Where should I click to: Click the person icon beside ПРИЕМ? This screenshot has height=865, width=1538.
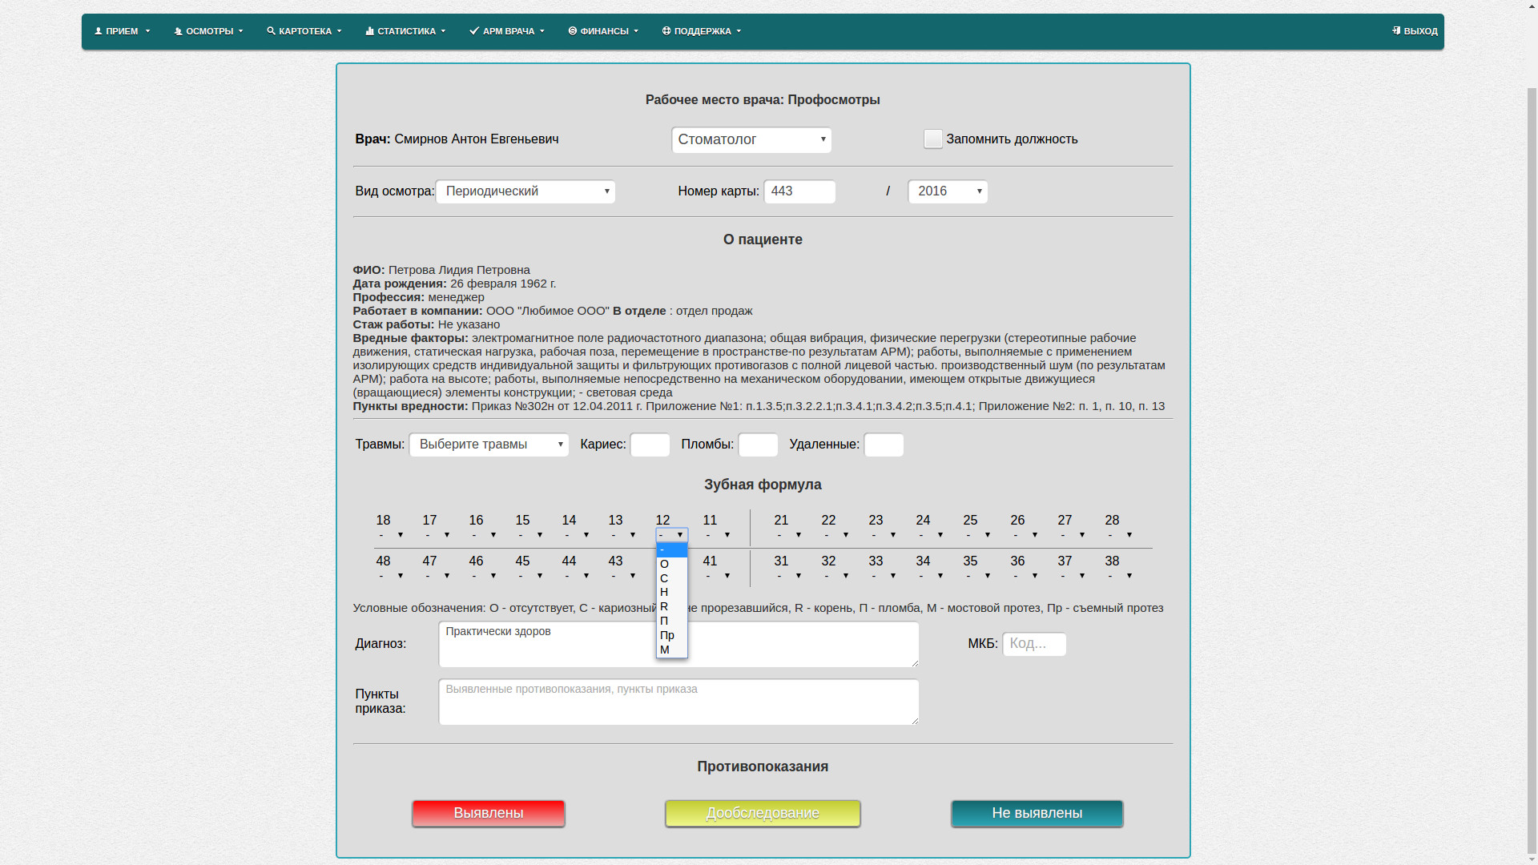(x=99, y=31)
